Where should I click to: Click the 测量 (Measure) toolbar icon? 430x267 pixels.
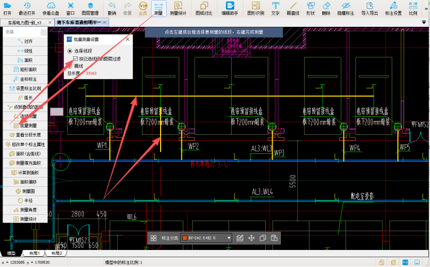(159, 8)
